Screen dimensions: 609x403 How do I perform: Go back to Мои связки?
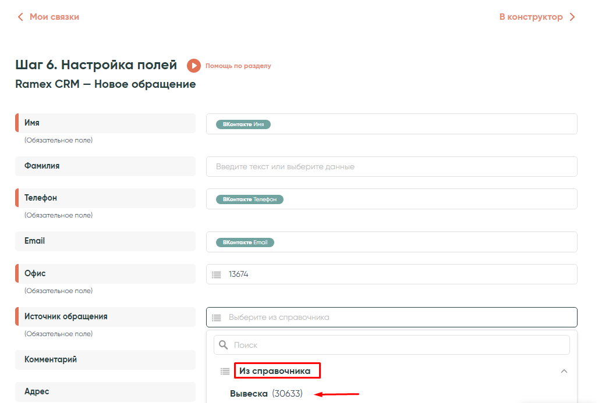54,17
